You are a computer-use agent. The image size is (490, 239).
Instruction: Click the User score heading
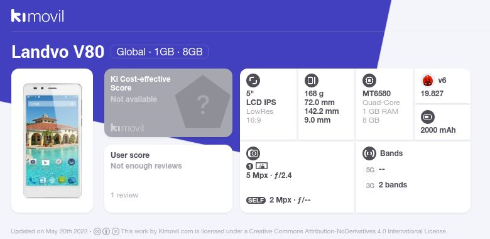pyautogui.click(x=130, y=155)
